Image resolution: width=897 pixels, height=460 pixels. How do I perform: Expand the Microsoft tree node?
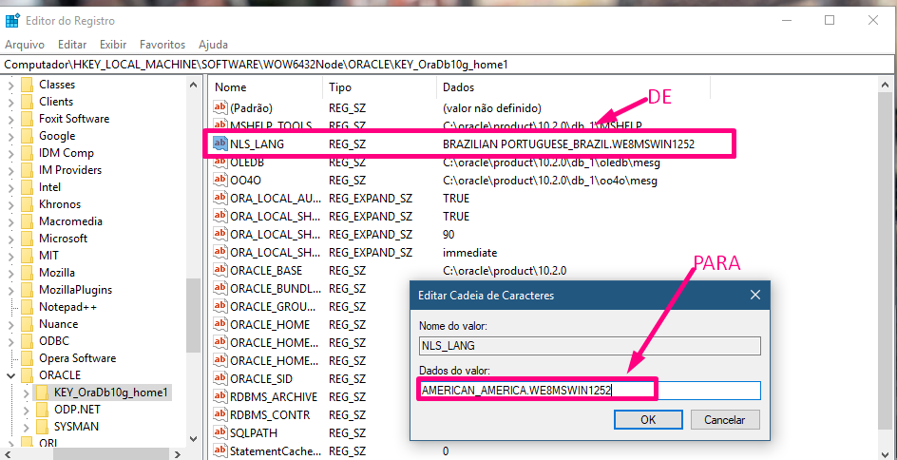10,239
